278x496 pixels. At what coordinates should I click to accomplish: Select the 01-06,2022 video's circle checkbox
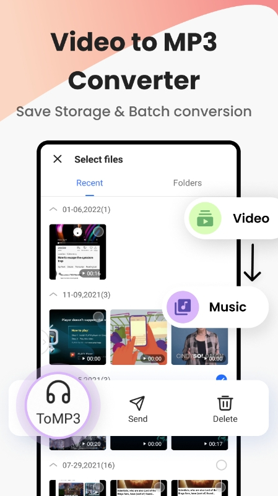pos(98,231)
